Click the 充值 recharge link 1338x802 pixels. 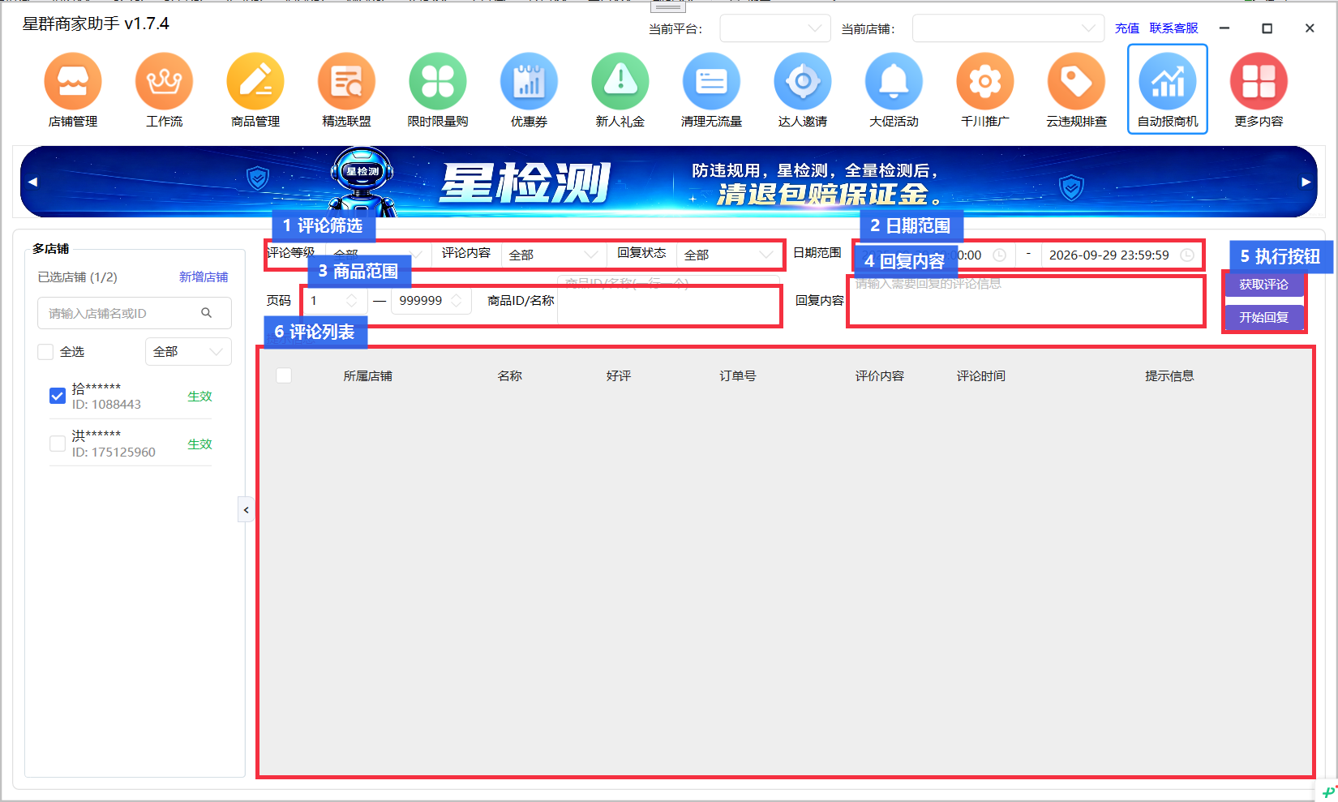pos(1127,28)
